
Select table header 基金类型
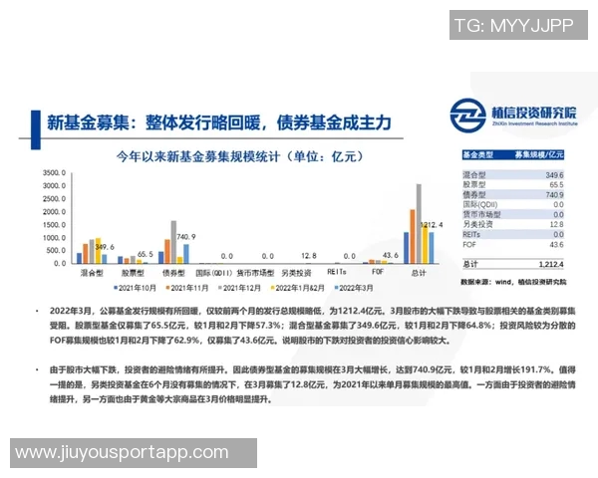coord(477,154)
